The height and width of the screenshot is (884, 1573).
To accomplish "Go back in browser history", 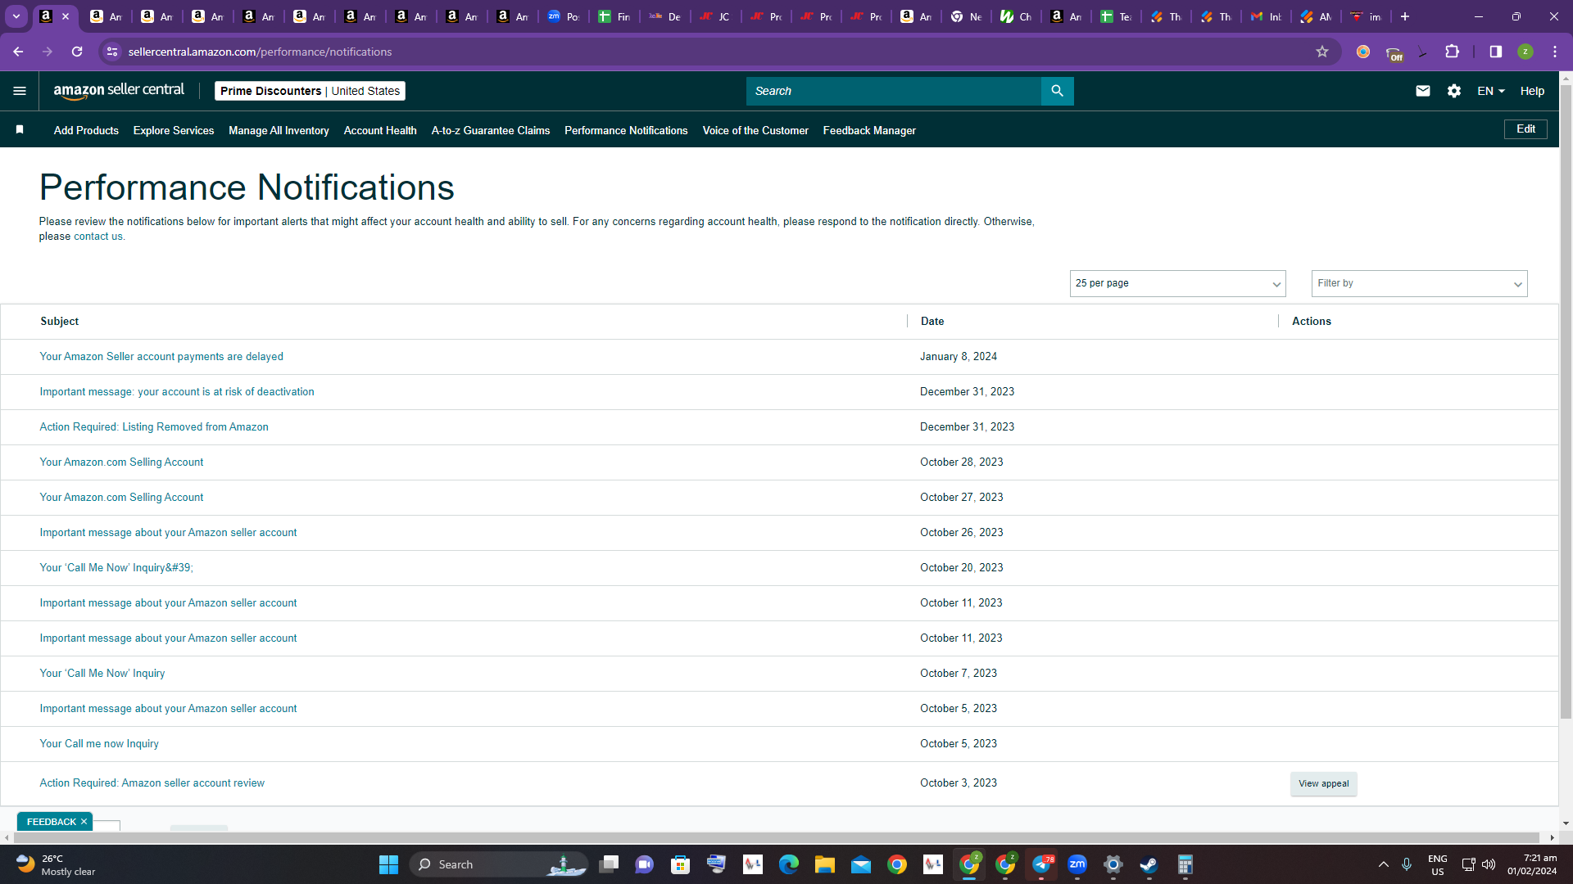I will [18, 52].
